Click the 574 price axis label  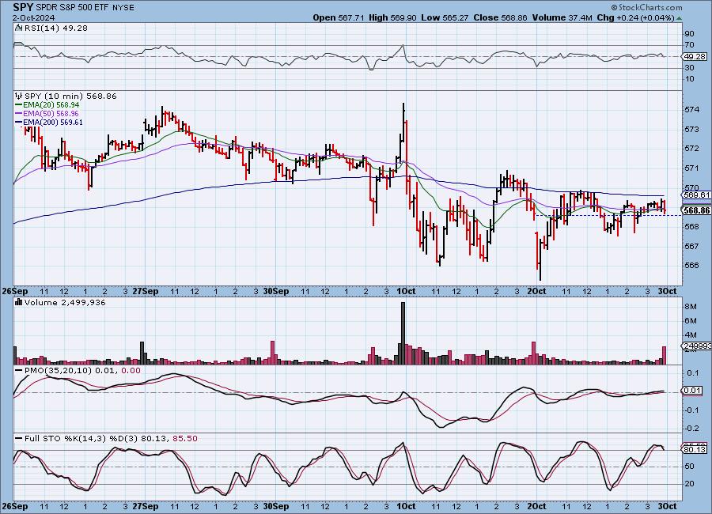point(691,109)
